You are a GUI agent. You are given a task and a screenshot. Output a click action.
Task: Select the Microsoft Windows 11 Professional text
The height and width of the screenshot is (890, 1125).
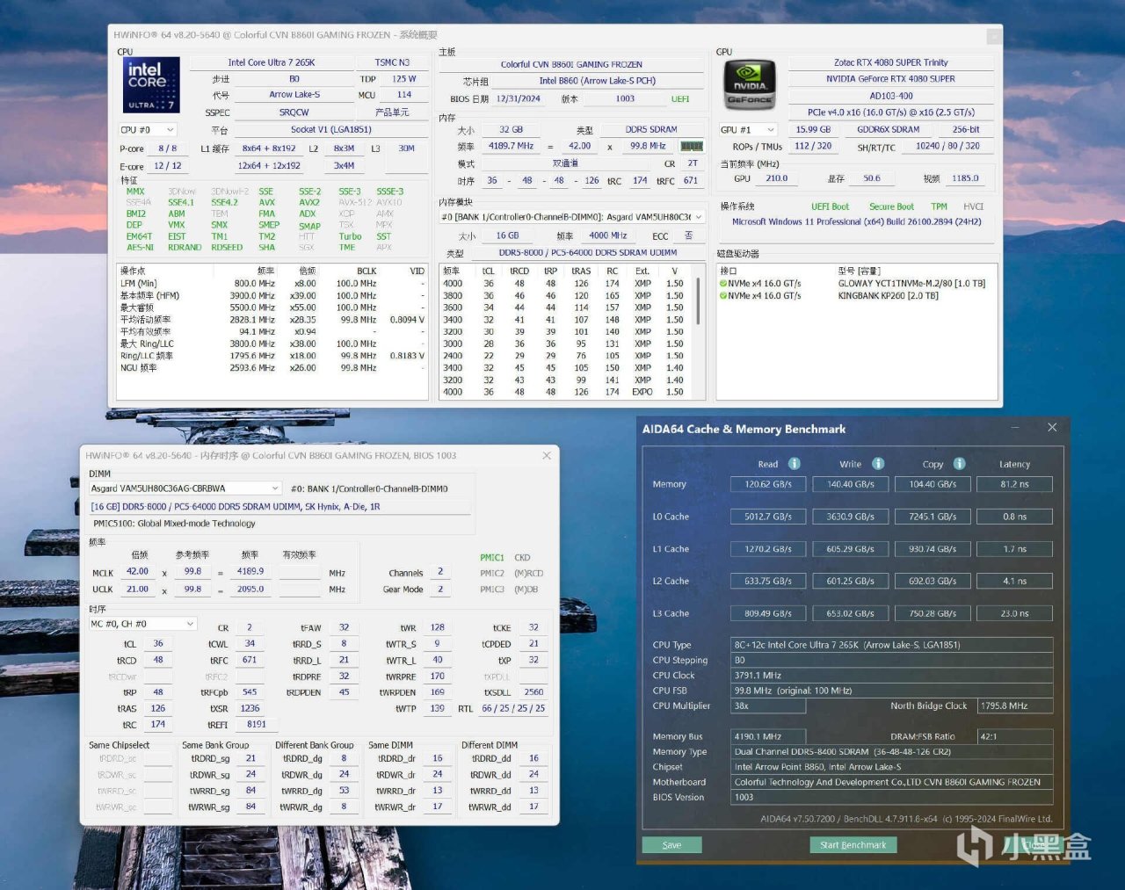point(857,222)
